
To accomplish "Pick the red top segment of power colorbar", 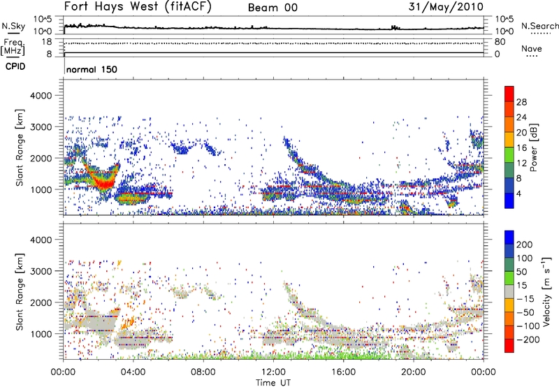I will pos(509,94).
